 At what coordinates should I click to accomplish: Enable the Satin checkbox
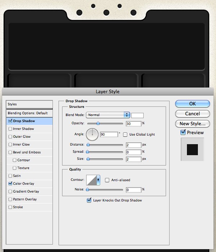click(10, 176)
